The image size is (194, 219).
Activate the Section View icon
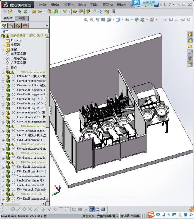[103, 20]
